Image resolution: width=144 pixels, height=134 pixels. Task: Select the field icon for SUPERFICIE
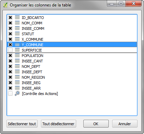(17, 50)
